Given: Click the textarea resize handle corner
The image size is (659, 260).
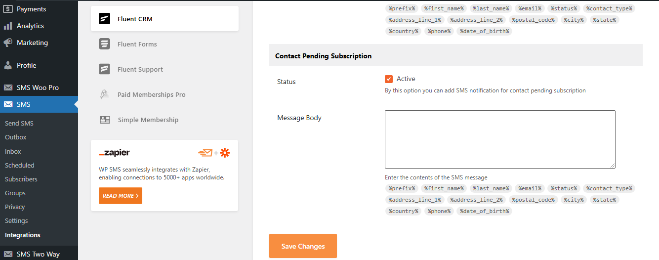Looking at the screenshot, I should click(613, 166).
